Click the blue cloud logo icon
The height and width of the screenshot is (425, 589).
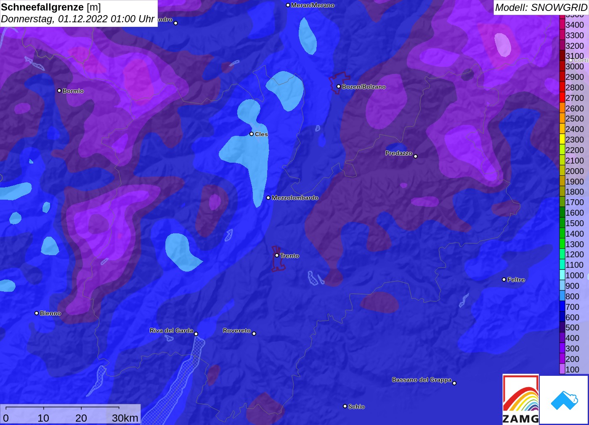click(564, 400)
